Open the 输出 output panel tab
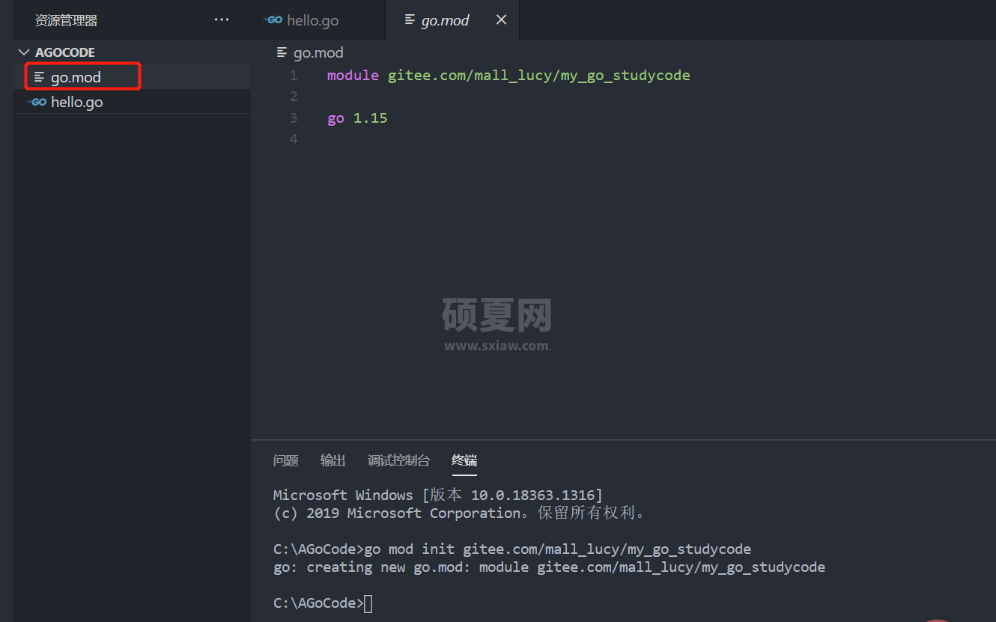The image size is (996, 622). pos(333,460)
